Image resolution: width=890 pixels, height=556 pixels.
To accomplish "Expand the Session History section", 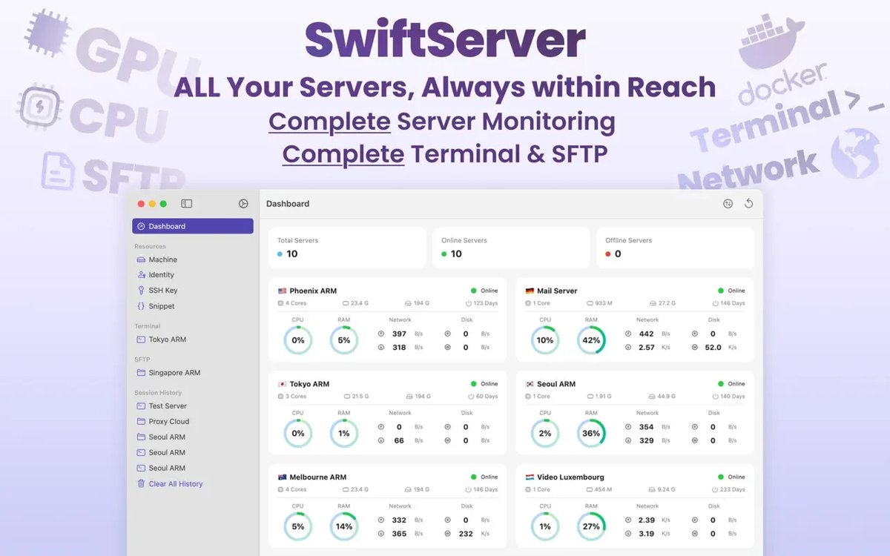I will click(159, 392).
